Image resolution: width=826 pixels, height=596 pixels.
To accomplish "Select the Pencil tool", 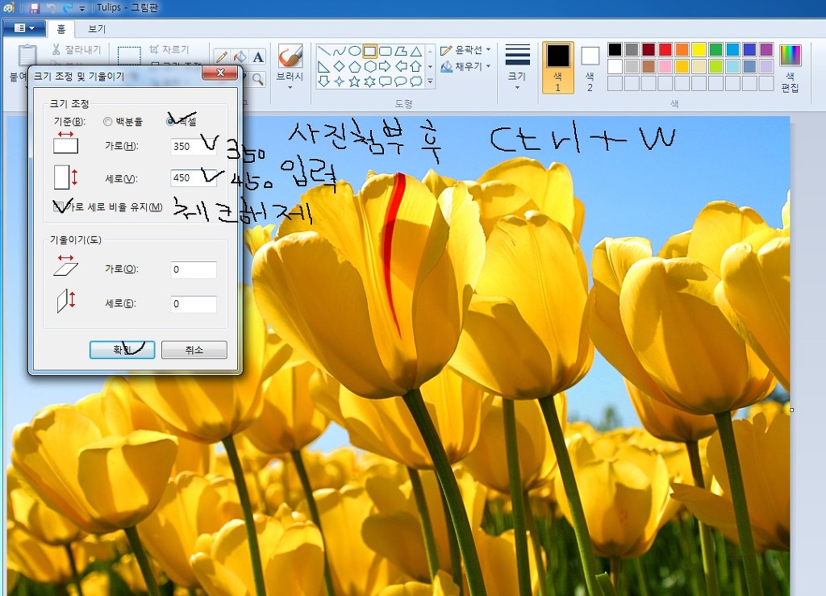I will [221, 56].
